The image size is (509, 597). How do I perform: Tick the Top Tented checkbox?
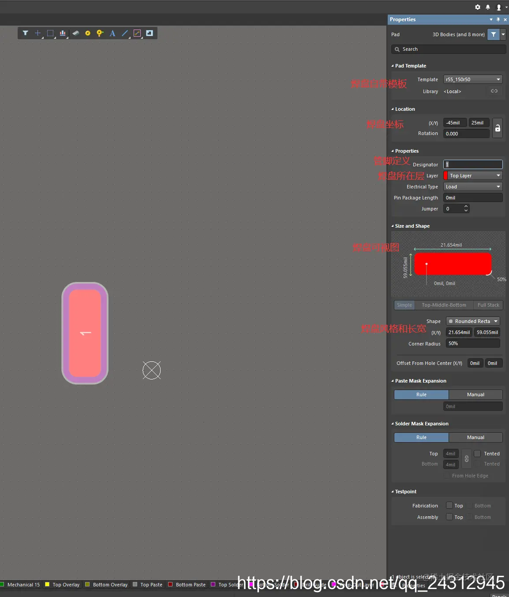pos(477,454)
